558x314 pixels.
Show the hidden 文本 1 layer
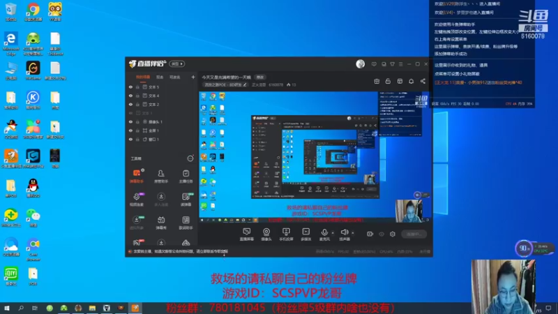[130, 113]
